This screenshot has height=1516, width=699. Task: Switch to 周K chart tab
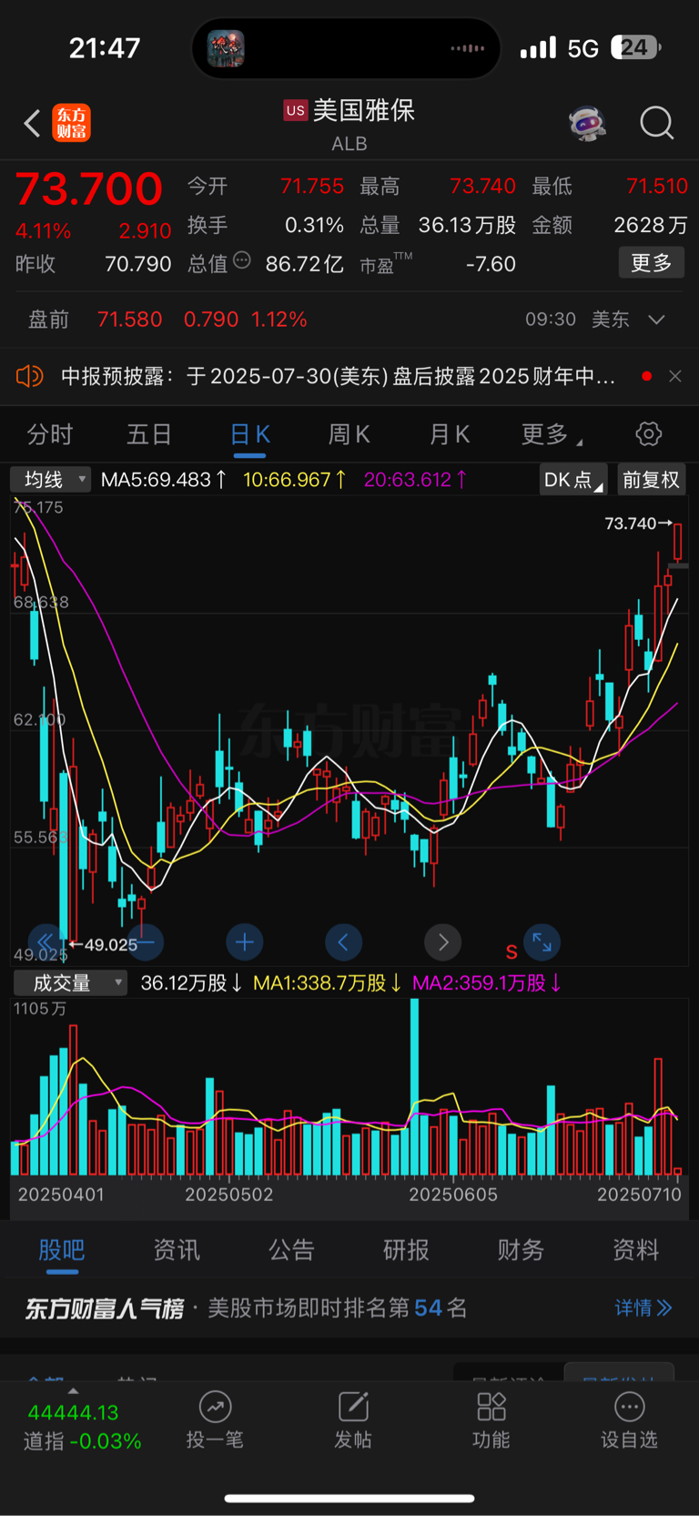(x=349, y=434)
